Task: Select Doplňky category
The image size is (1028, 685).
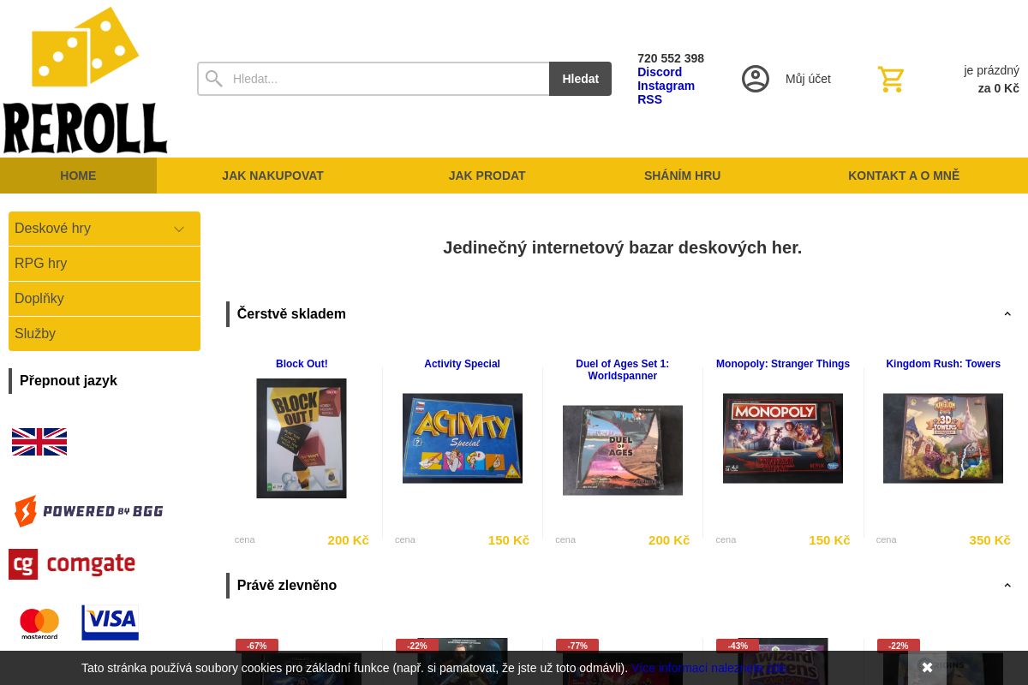Action: pyautogui.click(x=105, y=299)
